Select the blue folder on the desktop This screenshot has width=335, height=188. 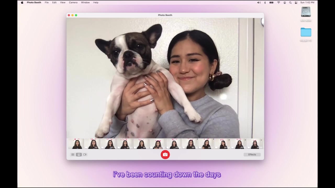[306, 32]
